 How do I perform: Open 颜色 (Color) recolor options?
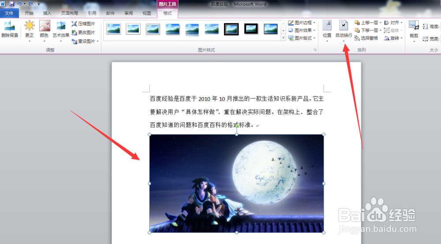44,31
